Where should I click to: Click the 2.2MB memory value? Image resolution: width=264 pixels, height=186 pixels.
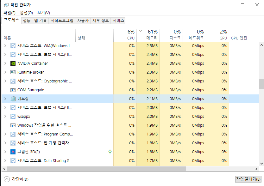click(152, 90)
